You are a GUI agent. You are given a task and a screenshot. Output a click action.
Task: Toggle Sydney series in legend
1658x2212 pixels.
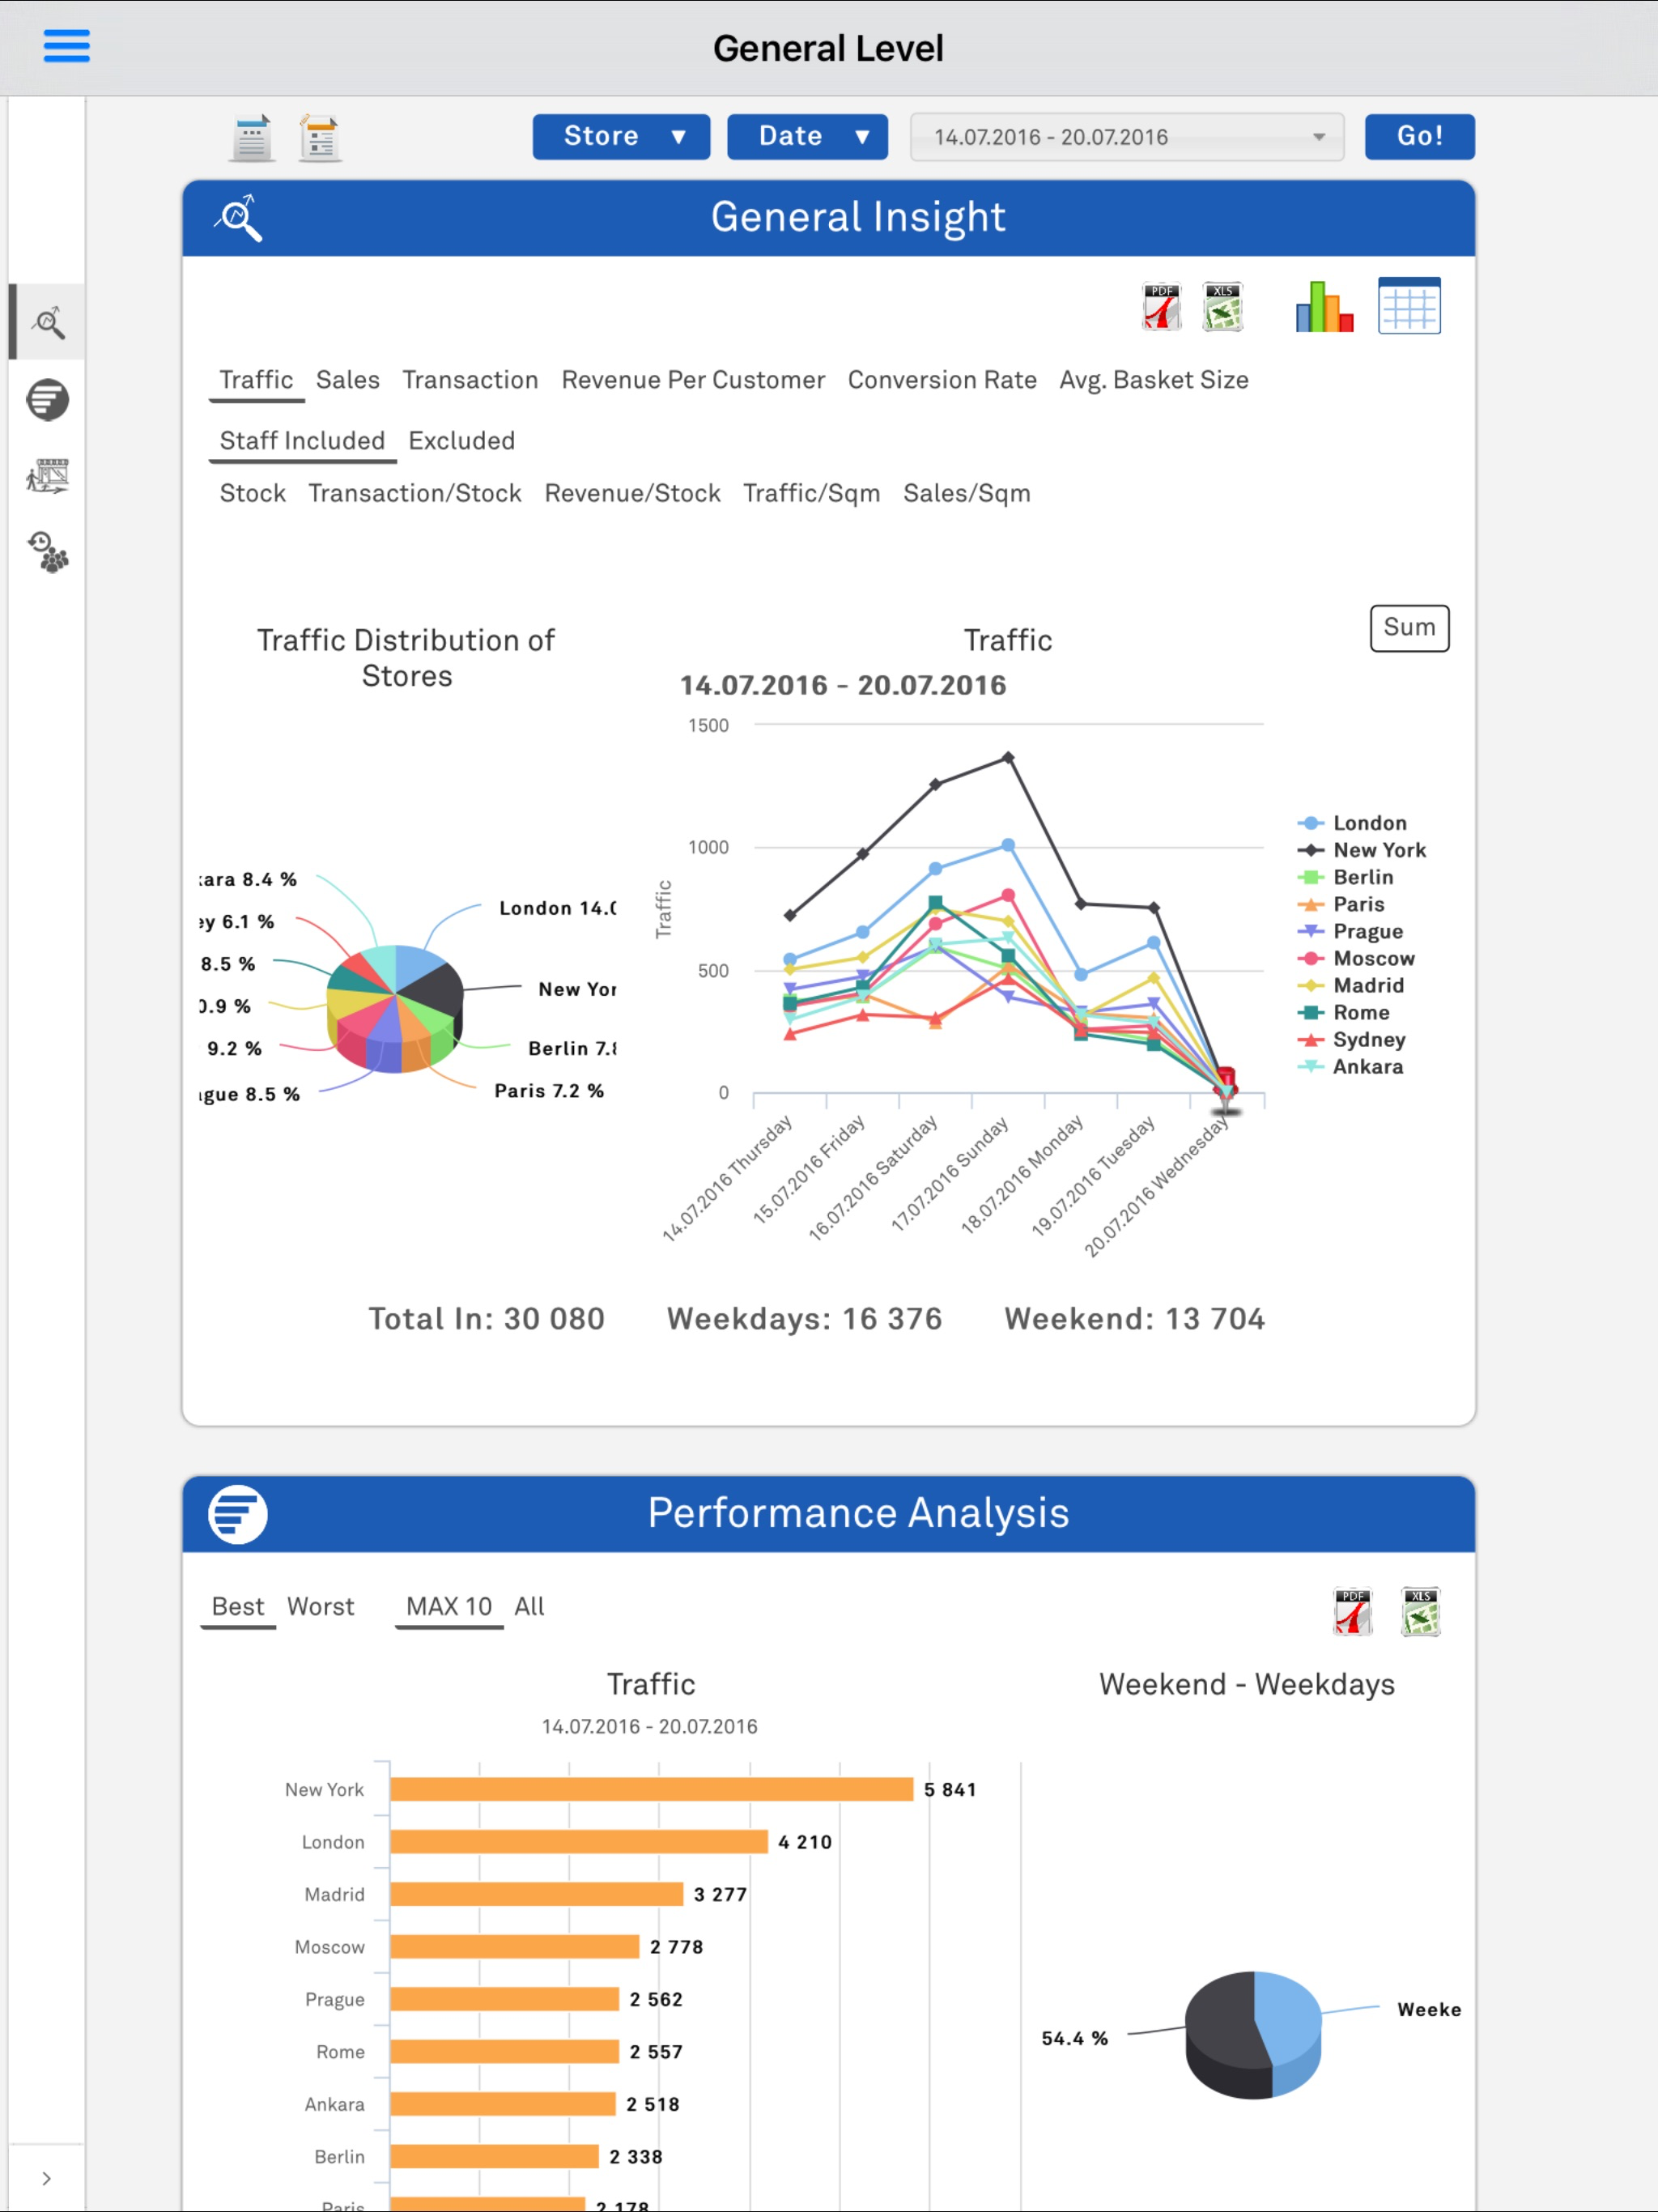[x=1351, y=1039]
